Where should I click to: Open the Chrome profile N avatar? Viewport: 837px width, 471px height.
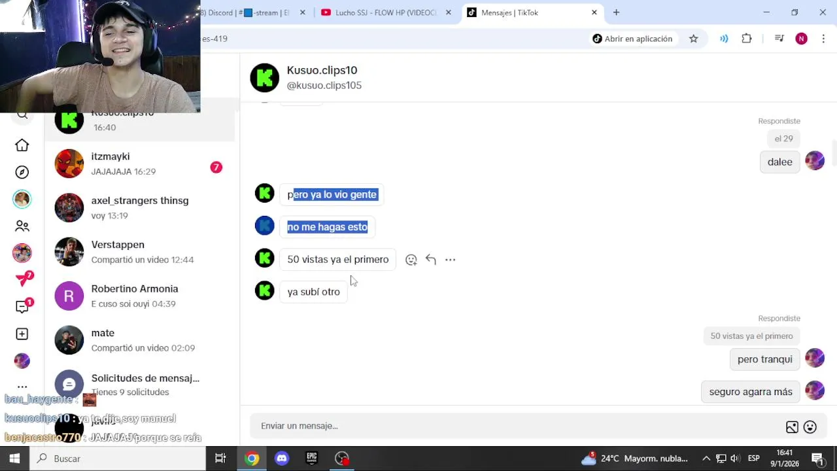click(x=802, y=39)
